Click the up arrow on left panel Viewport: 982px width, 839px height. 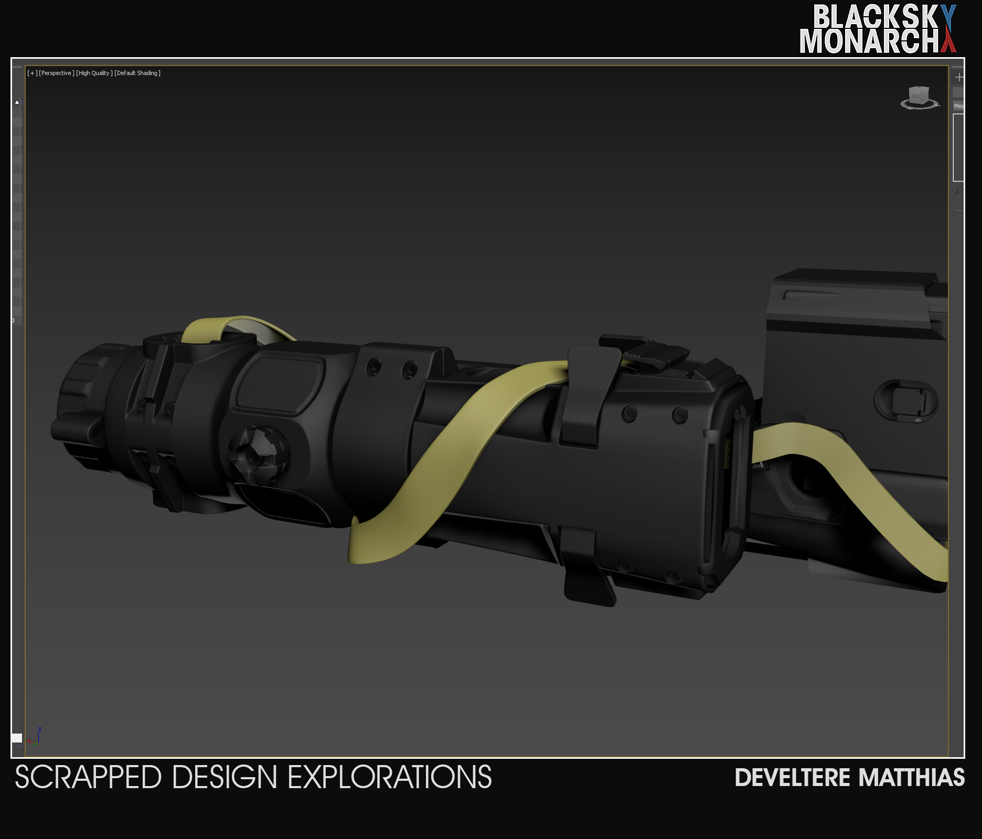[17, 102]
